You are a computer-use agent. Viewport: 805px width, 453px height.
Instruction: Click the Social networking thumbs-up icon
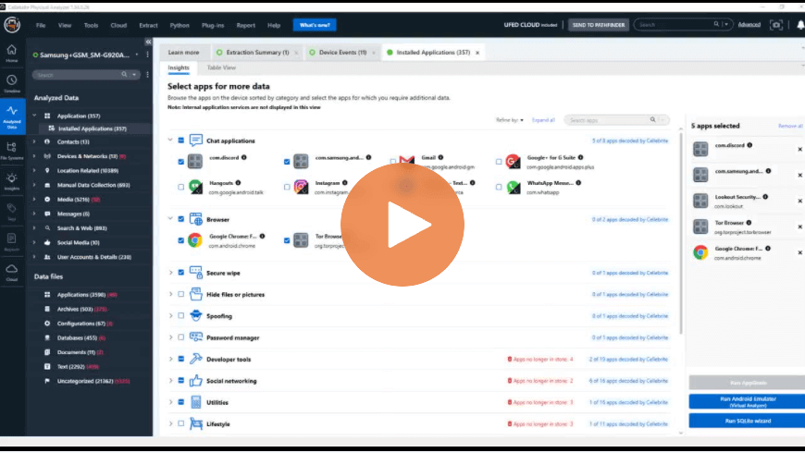195,380
